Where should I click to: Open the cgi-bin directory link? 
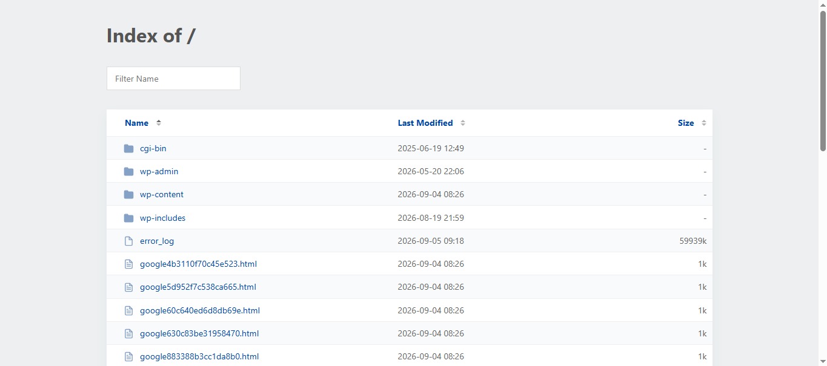point(153,148)
